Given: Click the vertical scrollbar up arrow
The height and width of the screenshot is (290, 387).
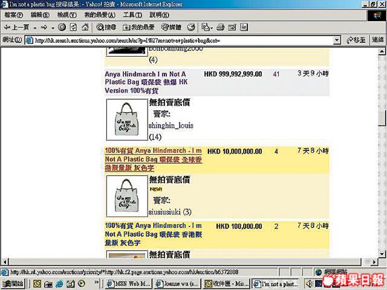Looking at the screenshot, I should point(382,51).
